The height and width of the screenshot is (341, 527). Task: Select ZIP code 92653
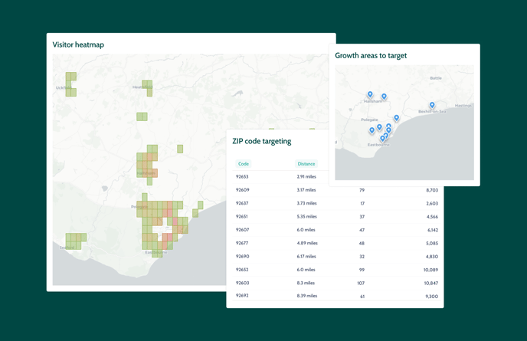point(242,176)
